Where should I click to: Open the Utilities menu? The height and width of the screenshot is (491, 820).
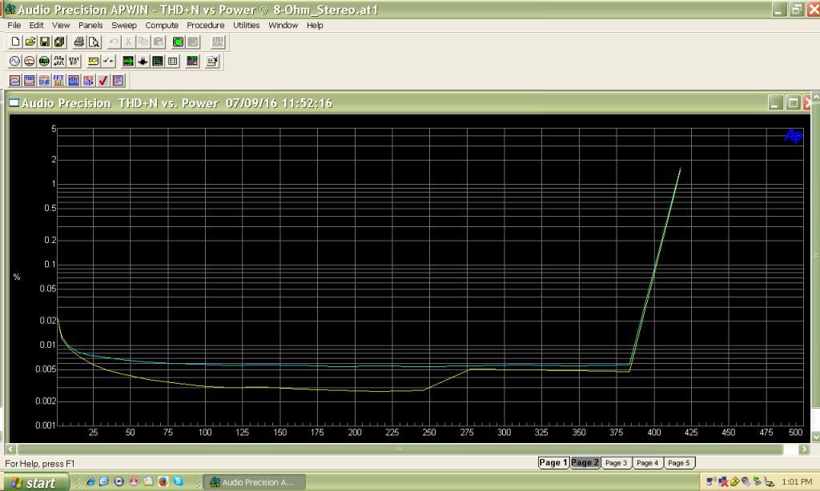tap(247, 25)
